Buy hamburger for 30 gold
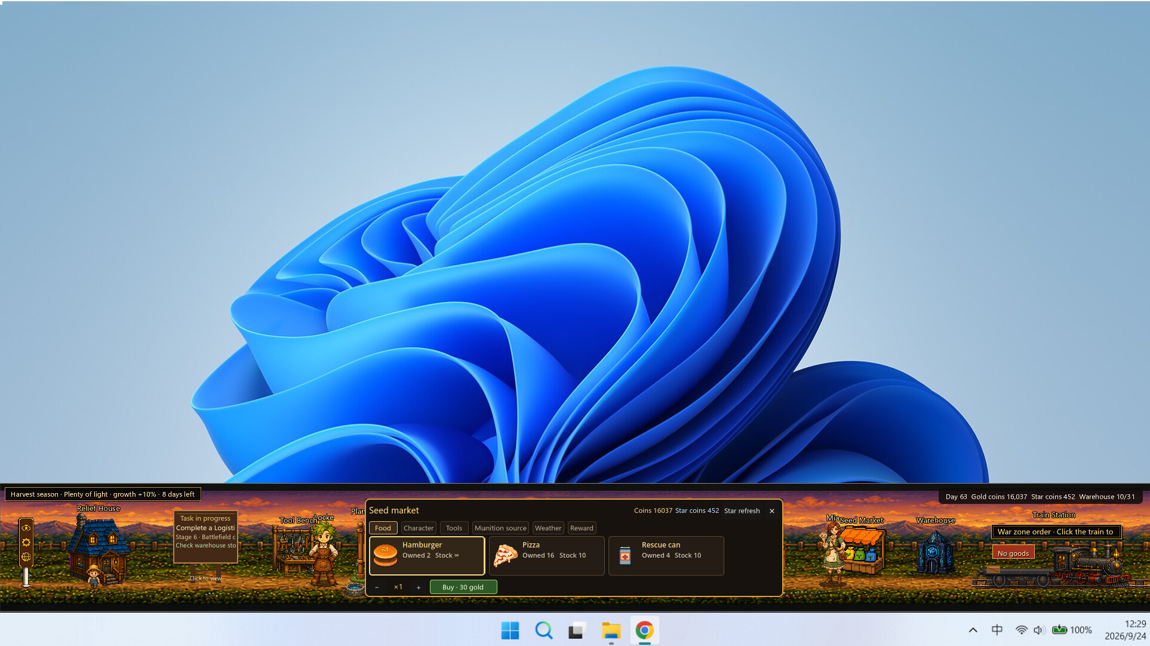 pos(463,587)
